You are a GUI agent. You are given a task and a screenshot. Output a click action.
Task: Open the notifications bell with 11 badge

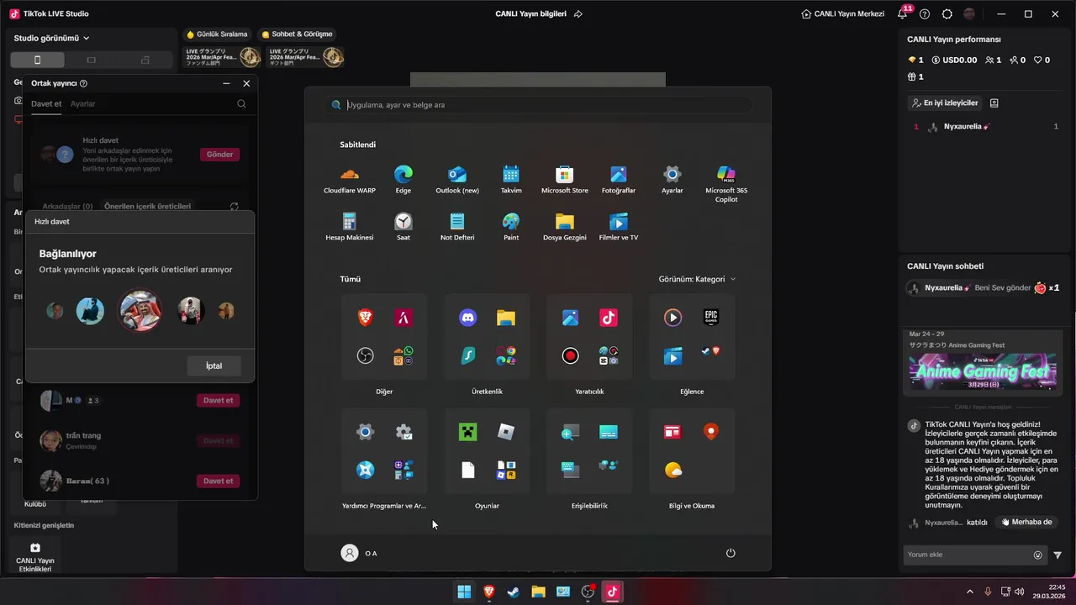click(x=902, y=13)
